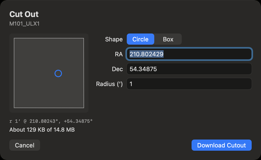Select the 'Radius (′)' label
Image resolution: width=261 pixels, height=160 pixels.
109,84
